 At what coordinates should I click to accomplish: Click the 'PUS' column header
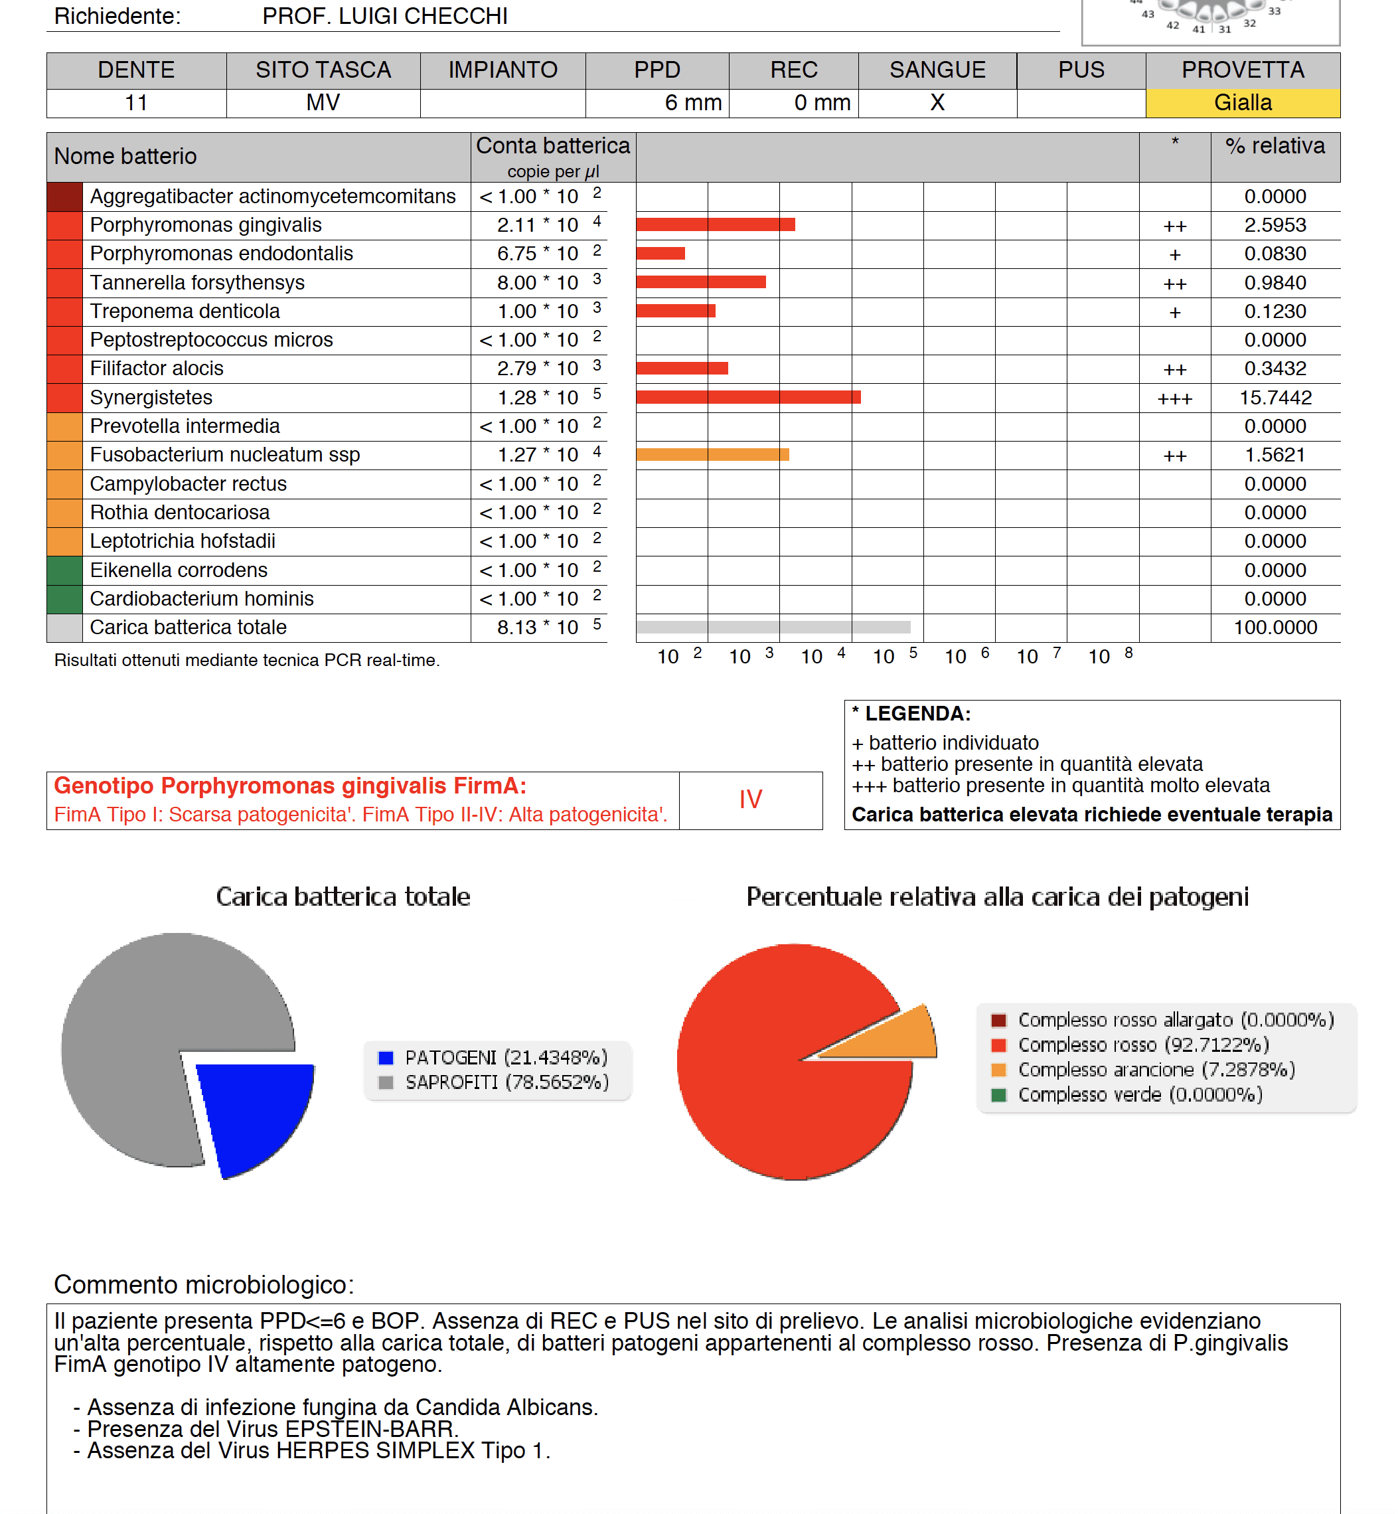coord(1081,70)
